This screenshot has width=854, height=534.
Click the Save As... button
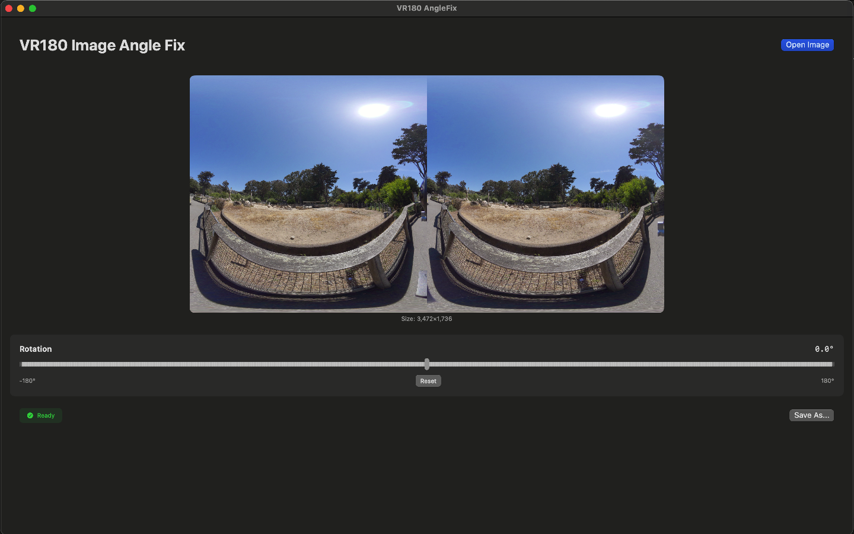(811, 415)
